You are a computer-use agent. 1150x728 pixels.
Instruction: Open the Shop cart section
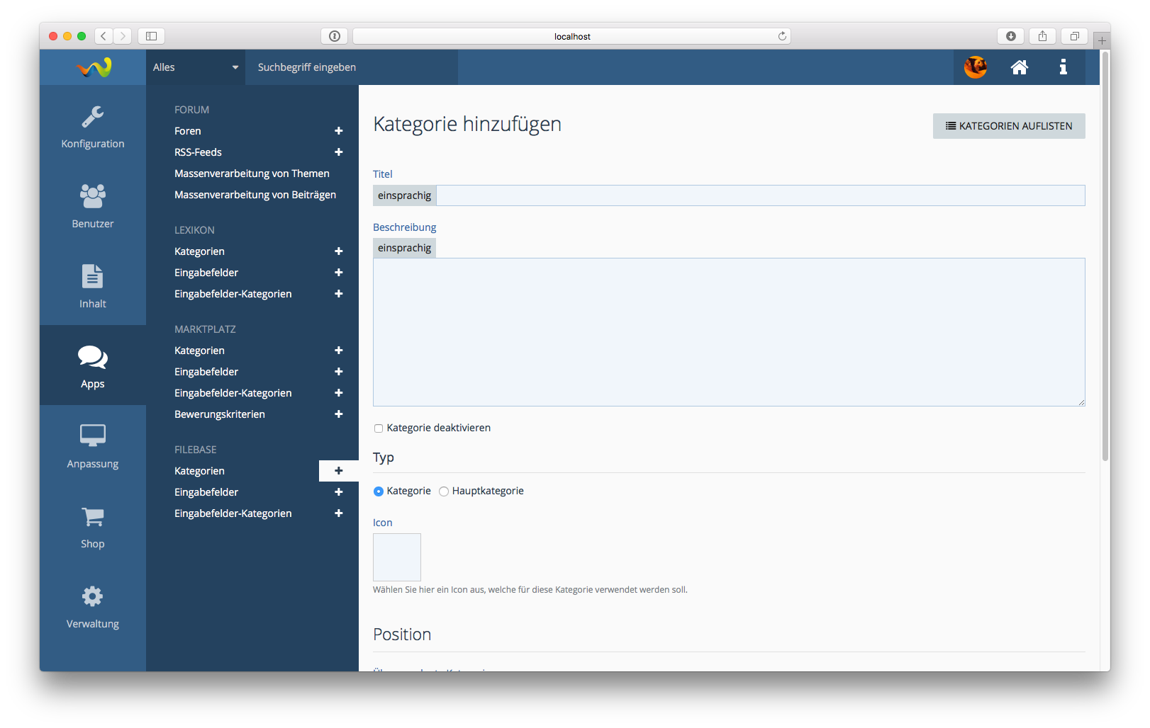coord(93,527)
